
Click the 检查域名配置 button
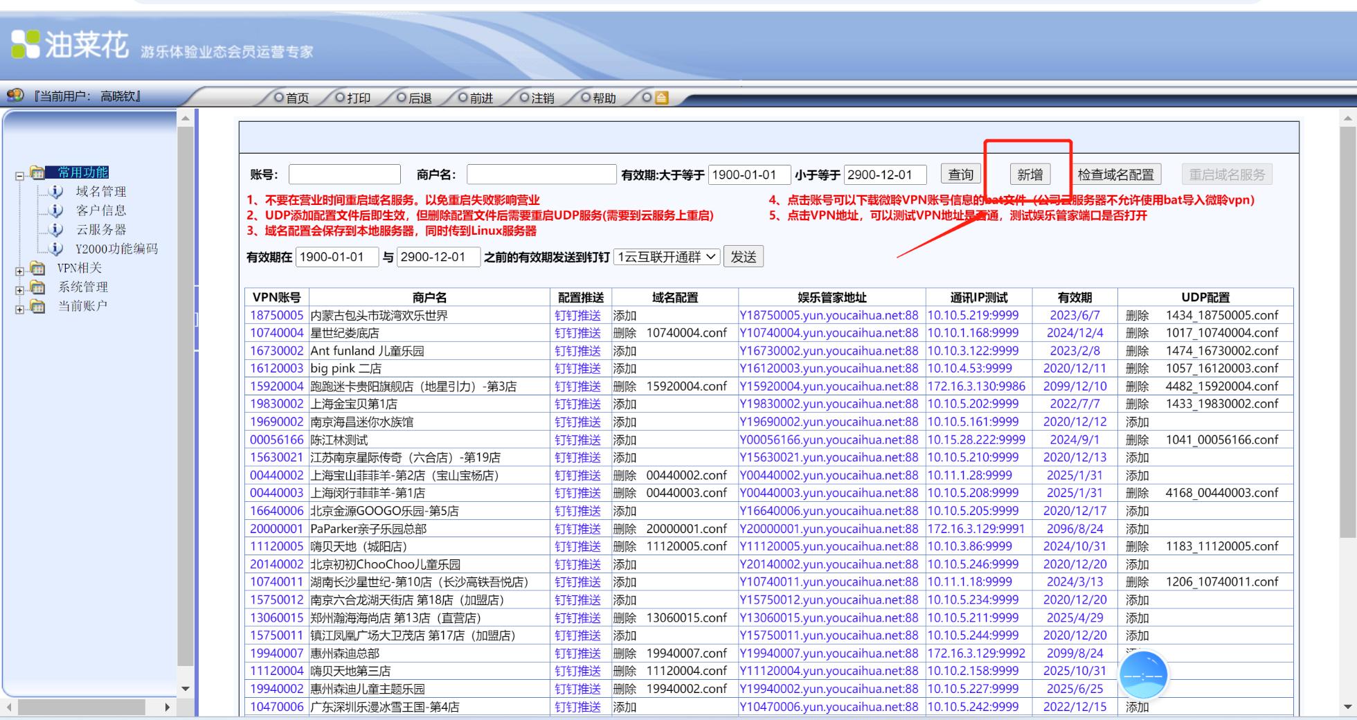1116,174
